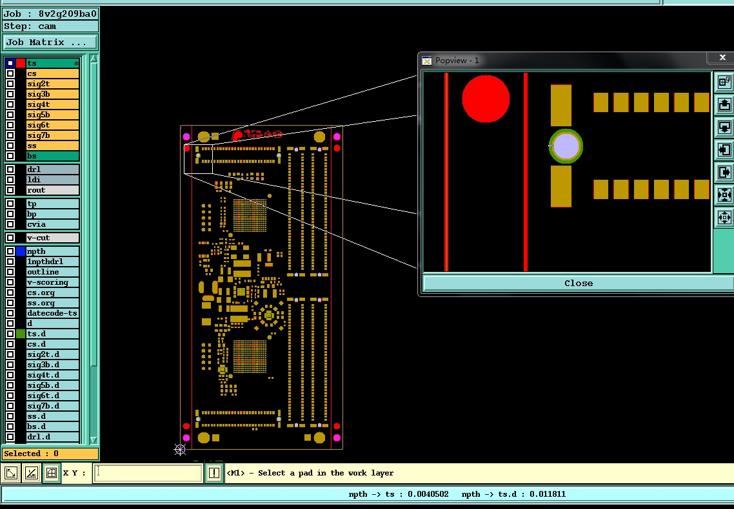Toggle the npth layer checkbox
The image size is (734, 509).
click(10, 251)
